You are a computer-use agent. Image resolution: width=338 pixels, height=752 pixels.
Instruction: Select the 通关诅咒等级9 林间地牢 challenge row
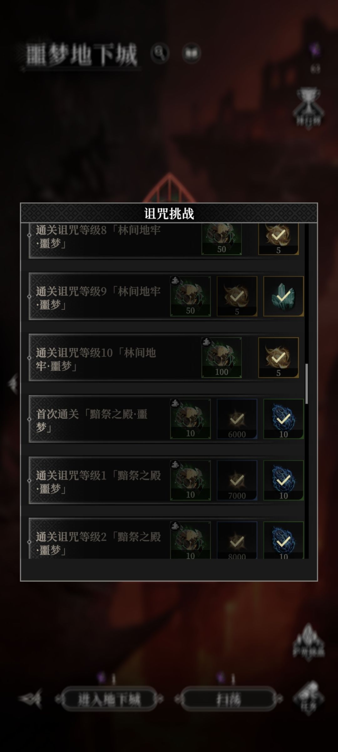tap(166, 296)
